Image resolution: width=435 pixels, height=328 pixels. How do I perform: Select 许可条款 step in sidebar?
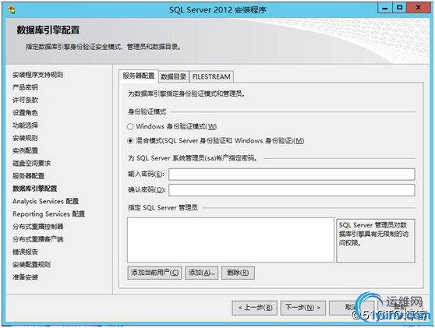point(25,100)
